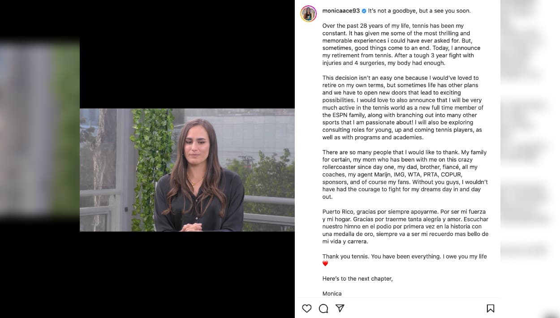Open the monicaace93 username link
Screen dimensions: 560x318
point(341,11)
